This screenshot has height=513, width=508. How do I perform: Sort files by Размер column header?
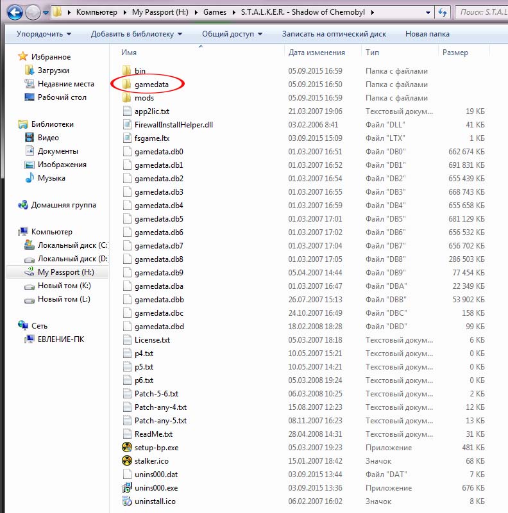point(455,53)
